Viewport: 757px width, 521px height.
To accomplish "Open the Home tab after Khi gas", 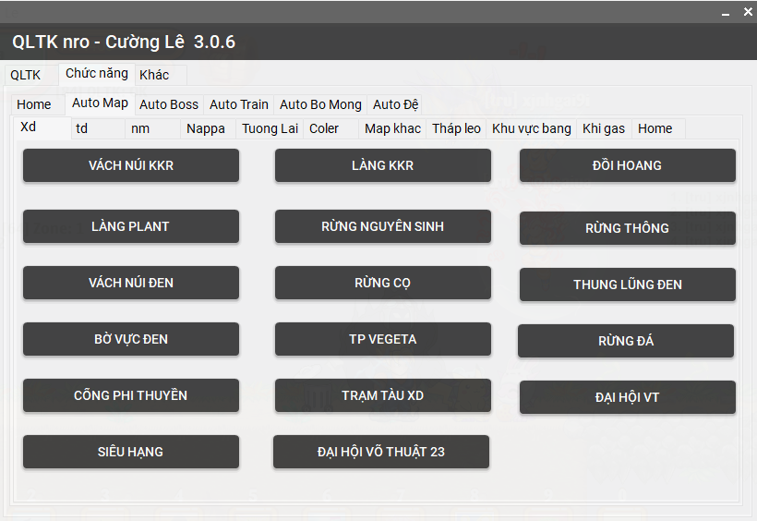I will coord(658,128).
